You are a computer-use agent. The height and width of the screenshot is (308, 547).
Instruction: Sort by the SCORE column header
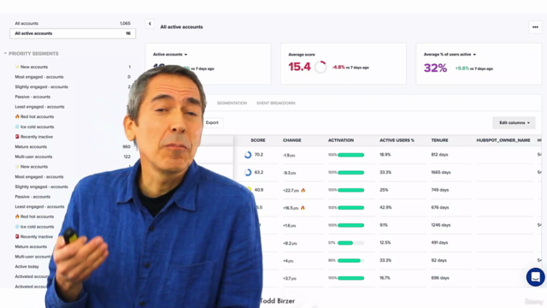(x=258, y=140)
